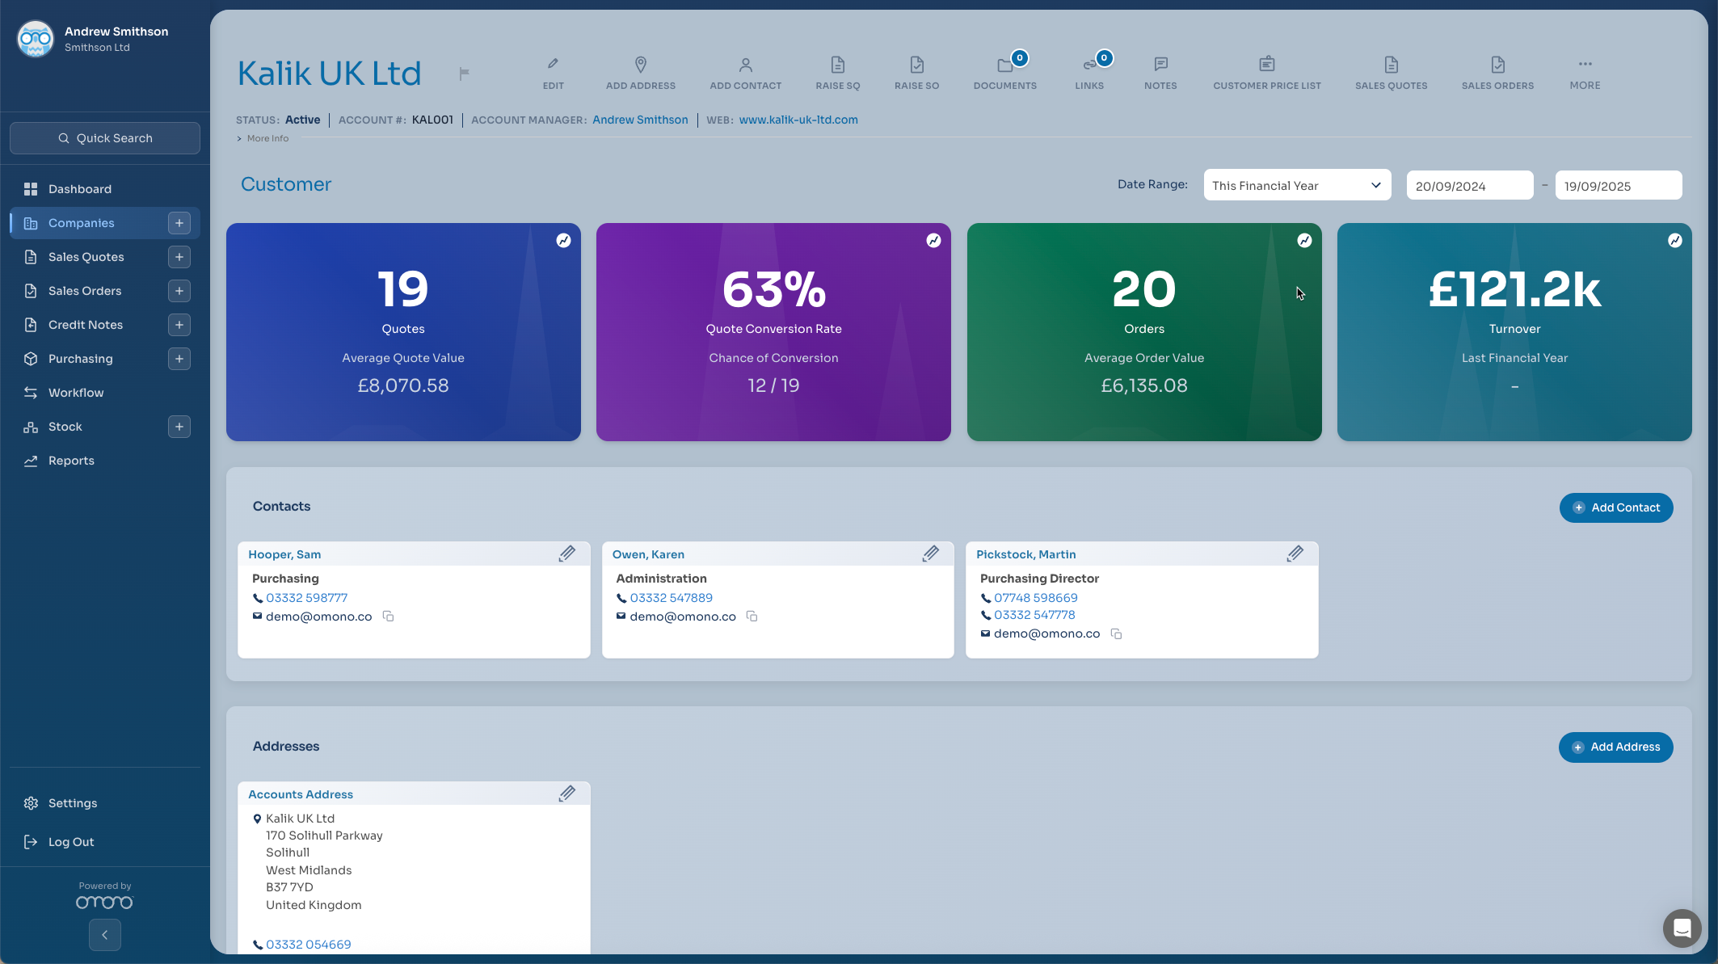Edit Owen, Karen contact pencil icon
This screenshot has height=964, width=1718.
[931, 554]
